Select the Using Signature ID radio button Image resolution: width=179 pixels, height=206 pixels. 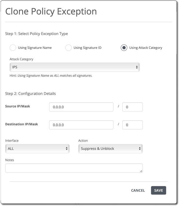pos(68,48)
